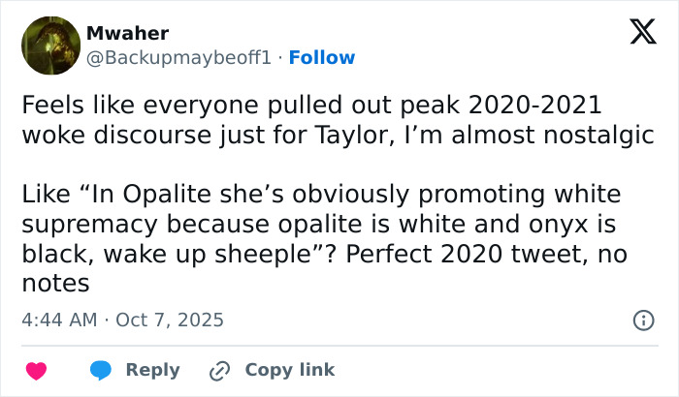Click the Copy link text label
The height and width of the screenshot is (397, 679).
pos(289,370)
